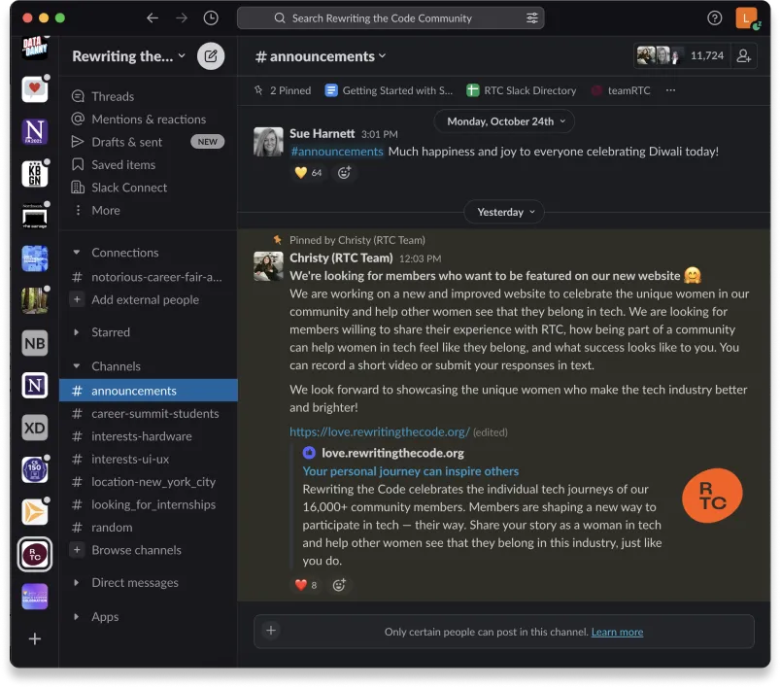This screenshot has width=781, height=688.
Task: Open search filter options icon
Action: [x=532, y=18]
